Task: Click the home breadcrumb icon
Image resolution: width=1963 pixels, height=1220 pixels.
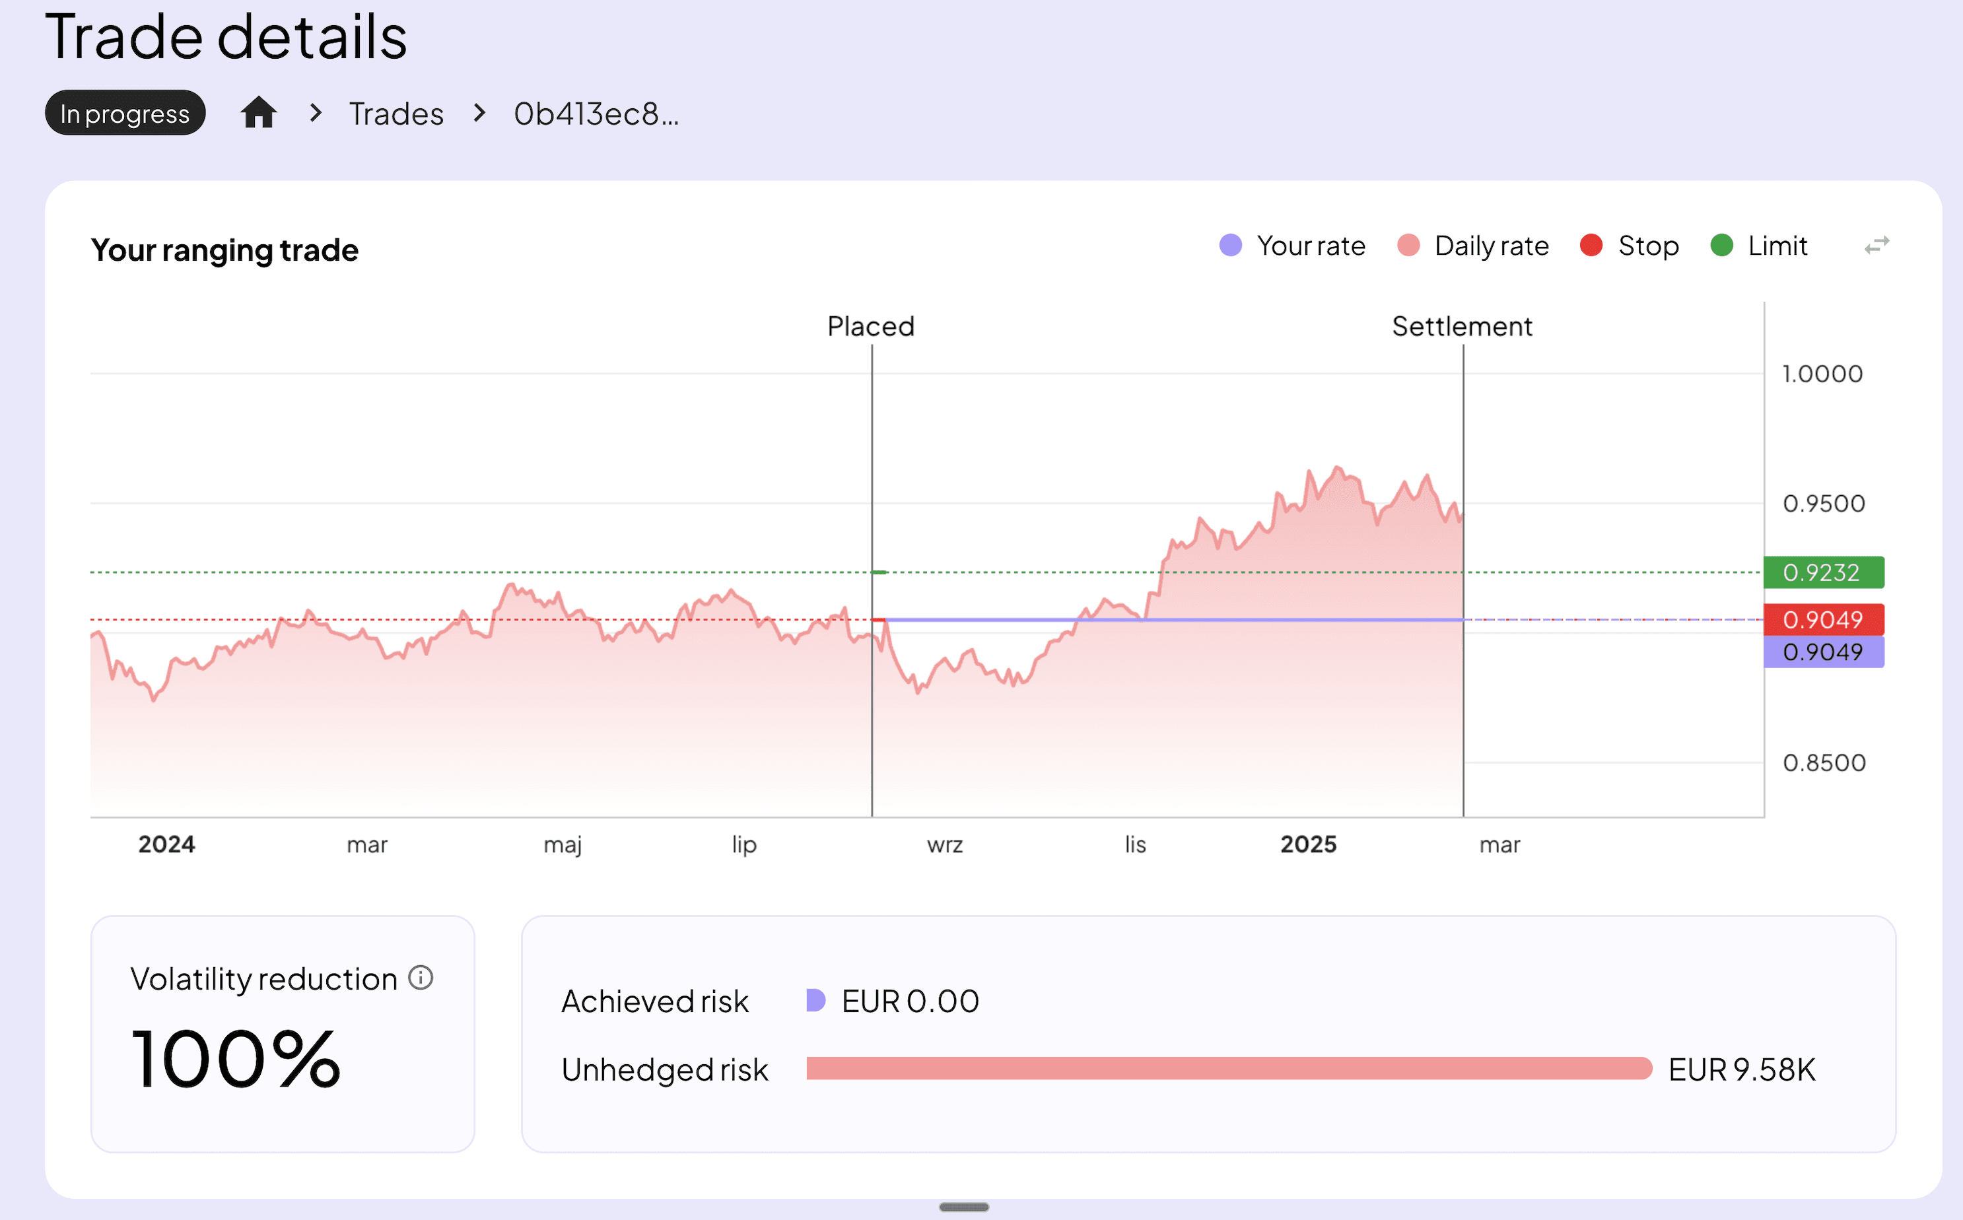Action: (x=258, y=113)
